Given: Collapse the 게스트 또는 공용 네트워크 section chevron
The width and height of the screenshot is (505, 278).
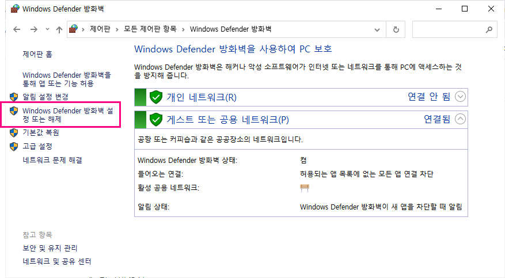Looking at the screenshot, I should coord(460,119).
